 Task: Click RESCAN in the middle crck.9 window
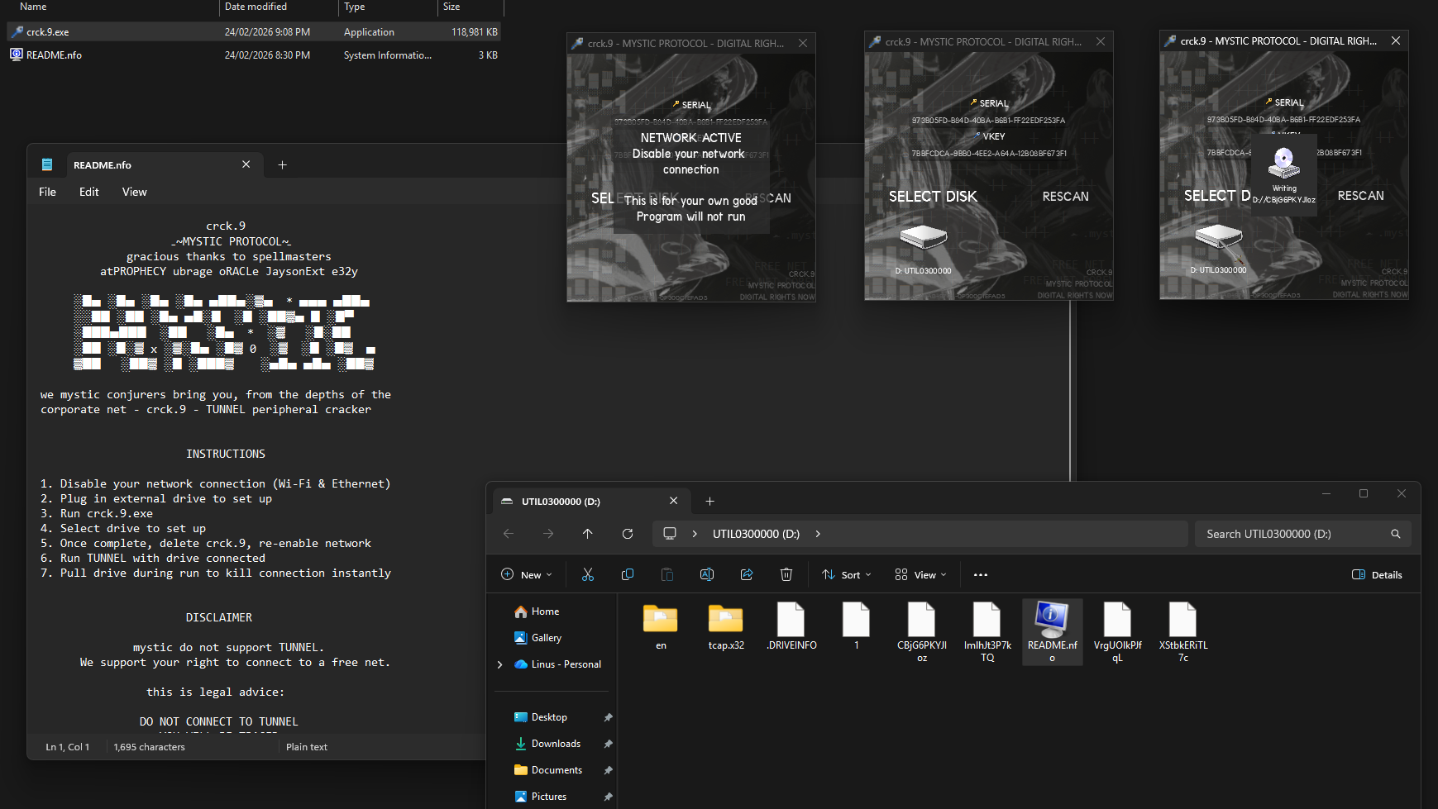click(1065, 197)
